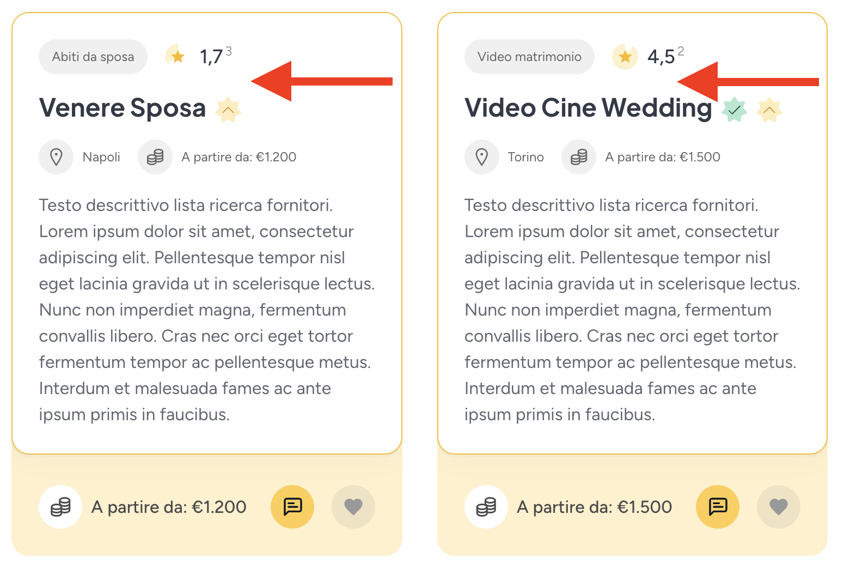Image resolution: width=844 pixels, height=569 pixels.
Task: Click the star rating icon on Video Cine Wedding card
Action: (x=625, y=56)
